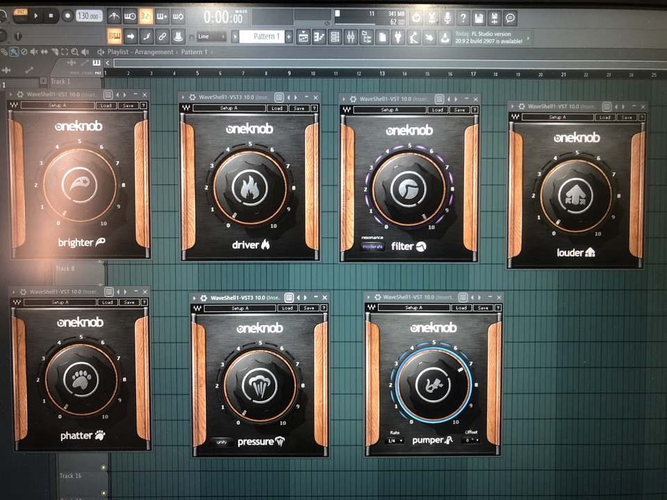Image resolution: width=667 pixels, height=500 pixels.
Task: Click Load in brighter plugin window
Action: point(106,106)
